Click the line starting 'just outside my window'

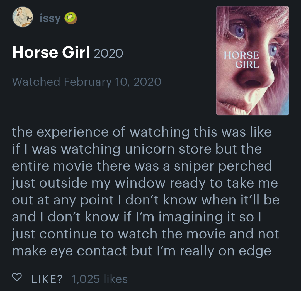145,183
